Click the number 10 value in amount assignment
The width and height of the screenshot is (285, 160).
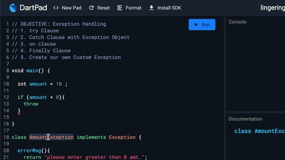pyautogui.click(x=59, y=84)
